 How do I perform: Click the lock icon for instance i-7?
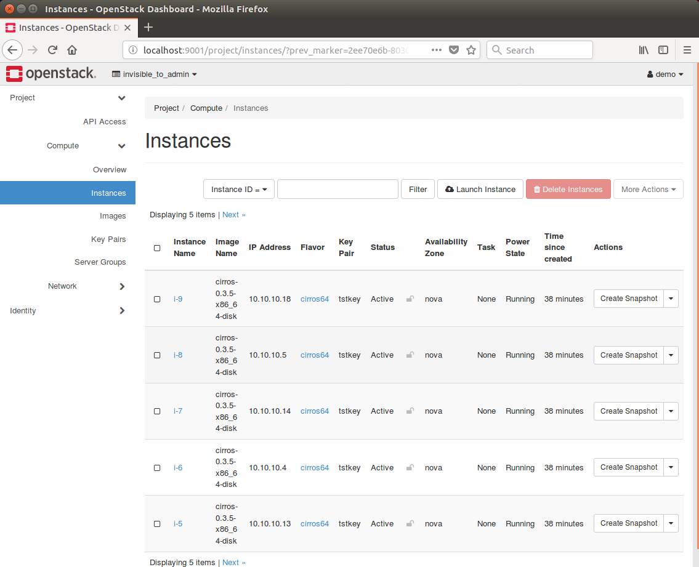[410, 411]
